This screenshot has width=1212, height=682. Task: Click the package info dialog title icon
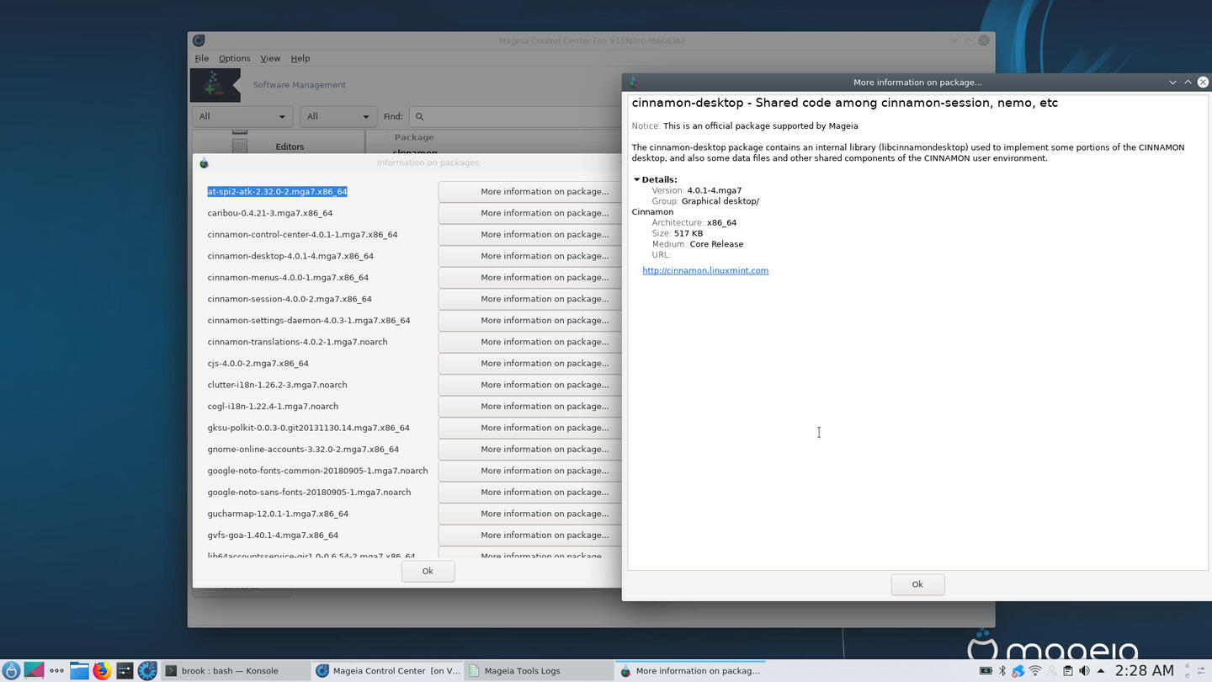pos(634,82)
